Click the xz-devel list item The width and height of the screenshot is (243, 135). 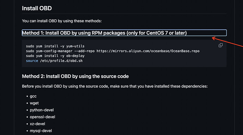(x=37, y=124)
